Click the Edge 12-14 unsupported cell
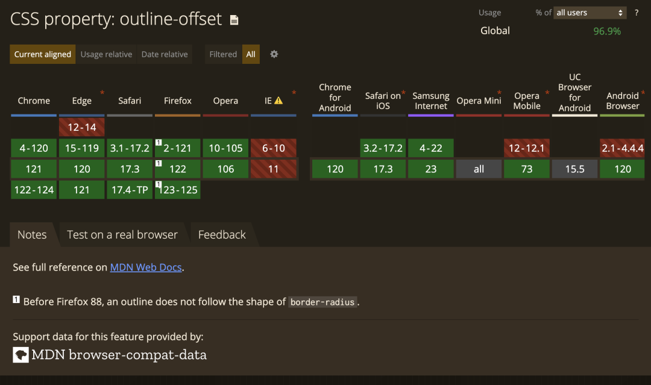Viewport: 651px width, 385px height. click(82, 127)
